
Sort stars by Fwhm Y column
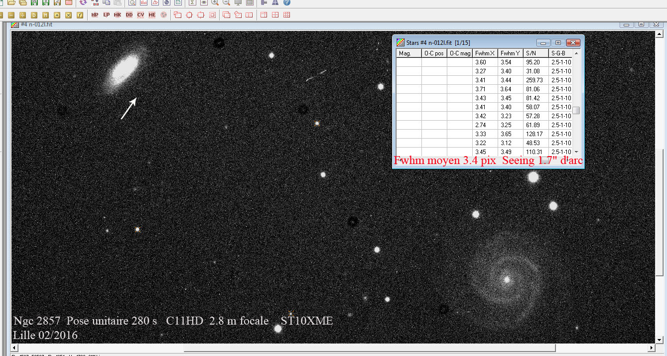pos(511,53)
